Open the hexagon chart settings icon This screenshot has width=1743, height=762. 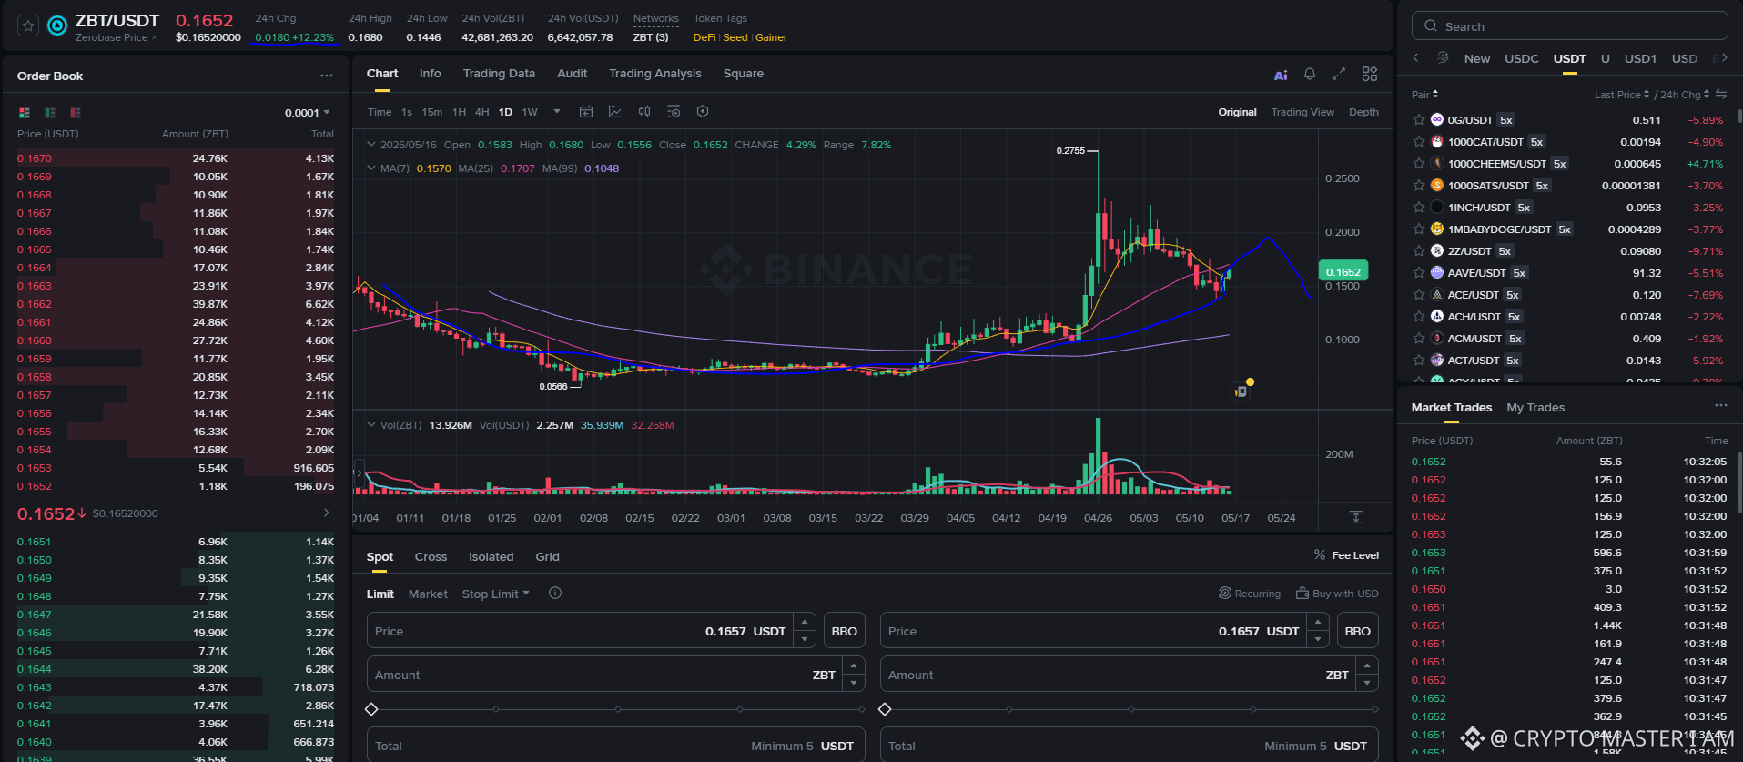click(703, 111)
